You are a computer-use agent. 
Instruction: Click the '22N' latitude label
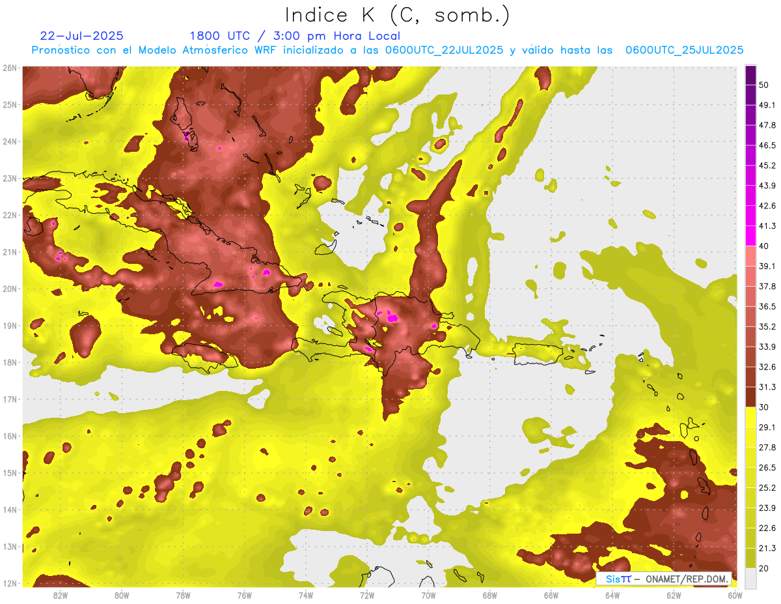tap(10, 215)
